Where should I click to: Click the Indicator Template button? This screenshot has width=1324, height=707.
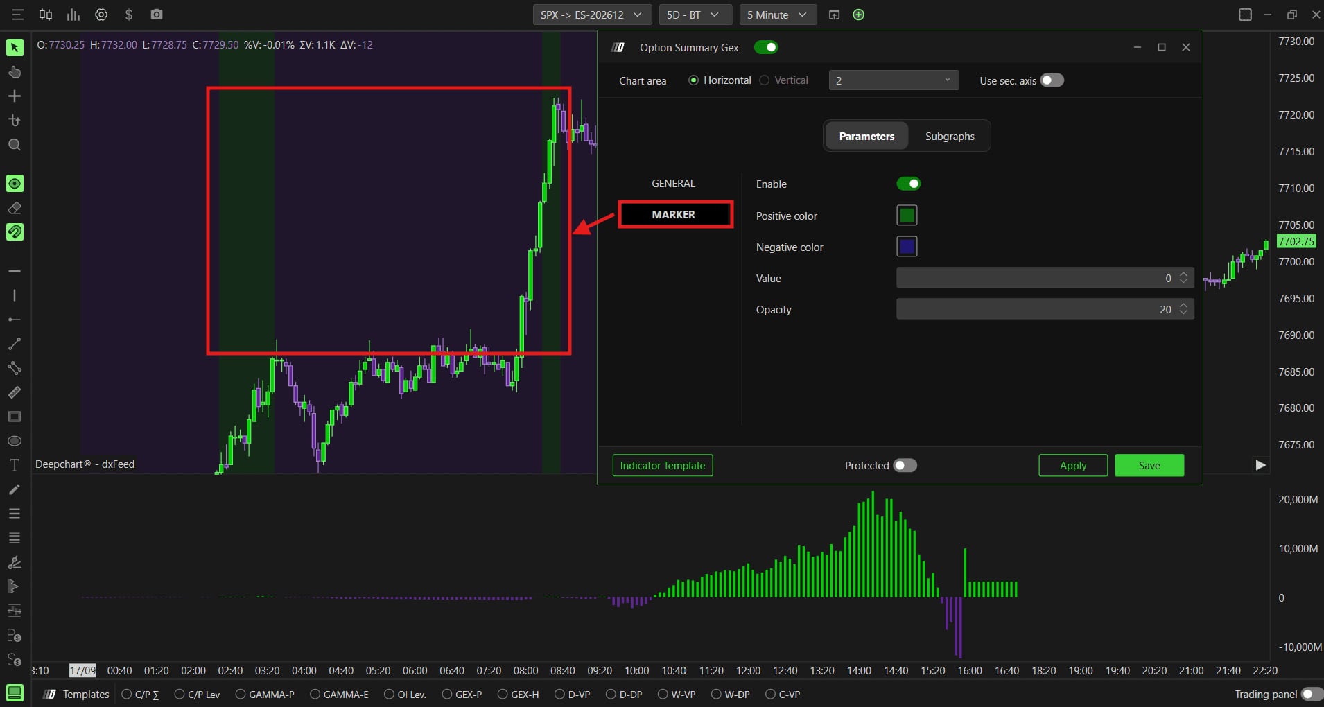click(x=663, y=465)
